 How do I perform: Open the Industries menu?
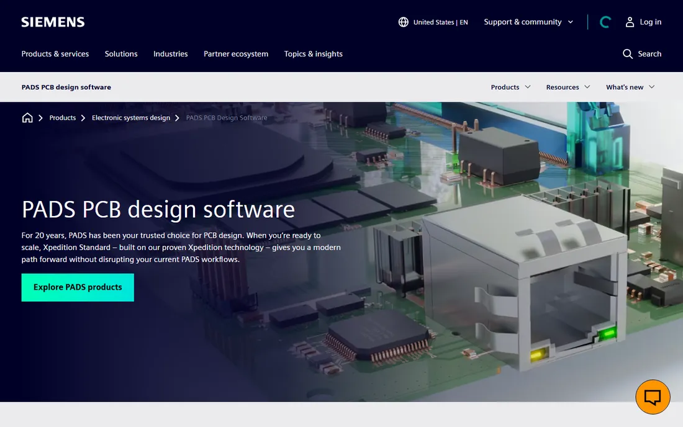(x=170, y=54)
